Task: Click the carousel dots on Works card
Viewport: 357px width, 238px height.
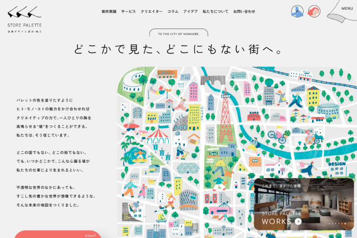Action: [x=337, y=224]
